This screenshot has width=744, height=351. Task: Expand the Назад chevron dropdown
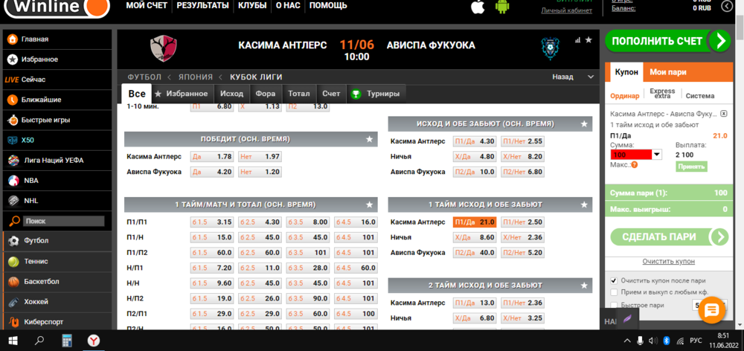pyautogui.click(x=590, y=77)
